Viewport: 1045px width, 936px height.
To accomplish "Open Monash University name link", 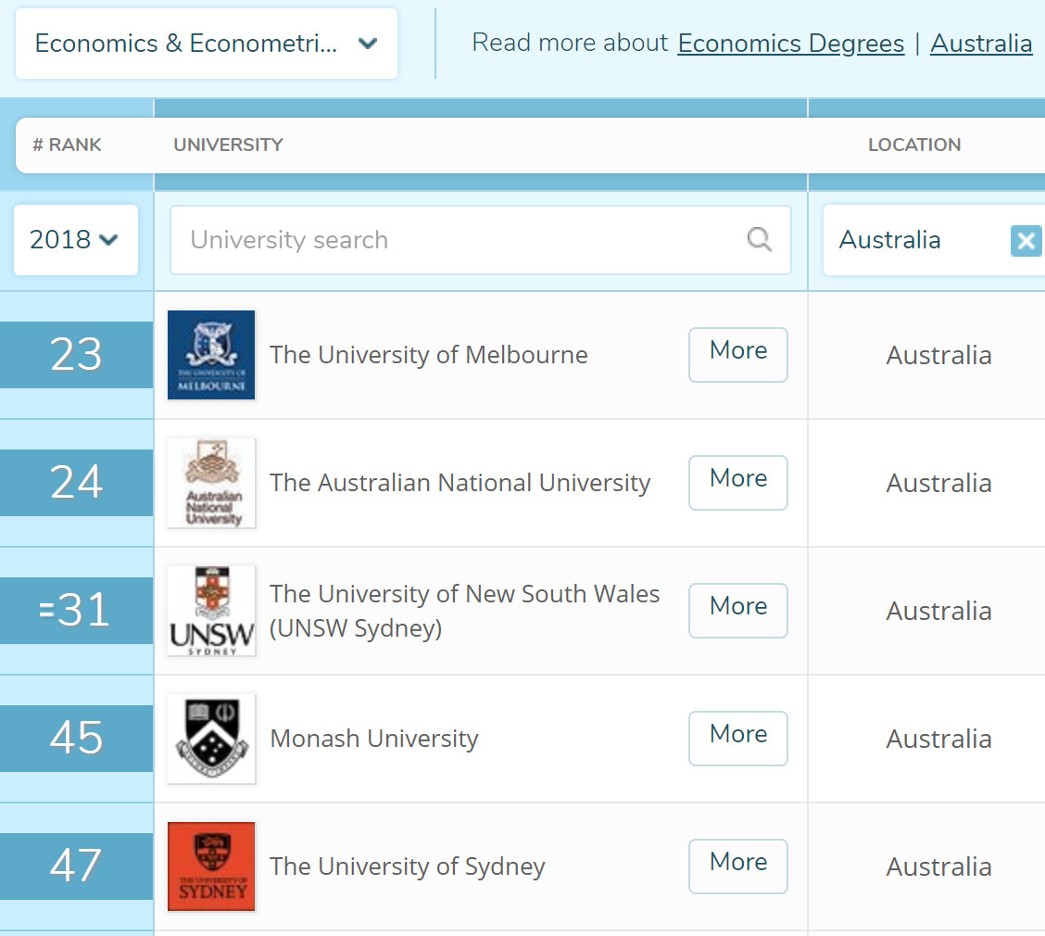I will click(x=374, y=739).
